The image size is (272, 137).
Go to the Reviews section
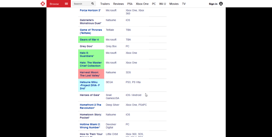coord(118,4)
